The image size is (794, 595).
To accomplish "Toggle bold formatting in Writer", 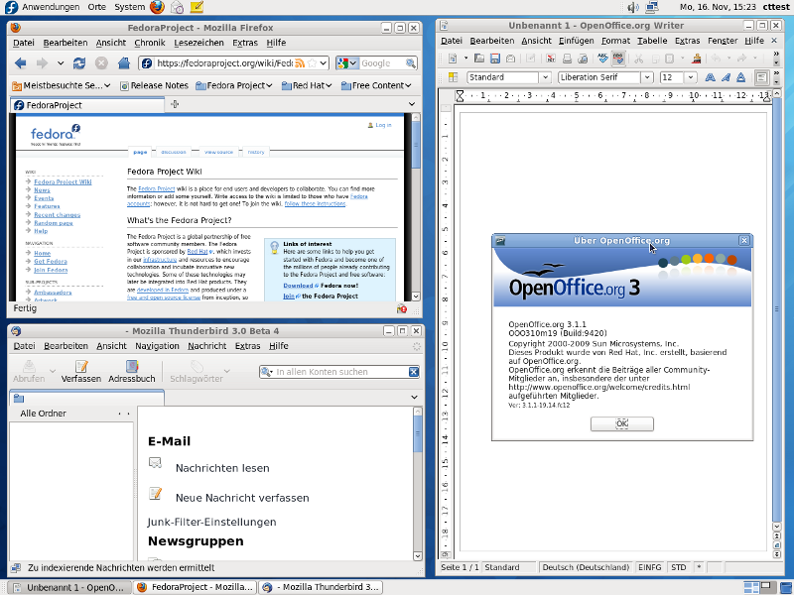I will 711,77.
